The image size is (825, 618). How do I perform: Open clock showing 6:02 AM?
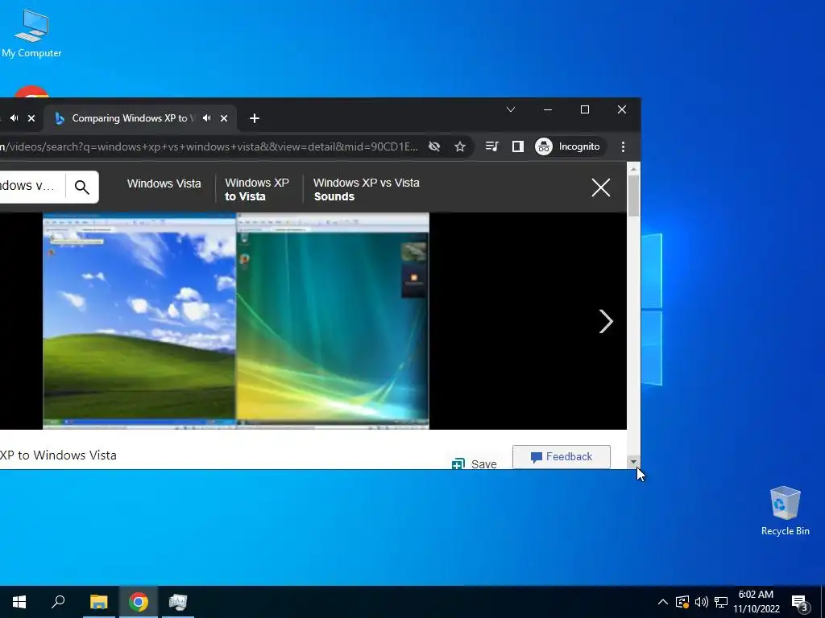[x=756, y=602]
